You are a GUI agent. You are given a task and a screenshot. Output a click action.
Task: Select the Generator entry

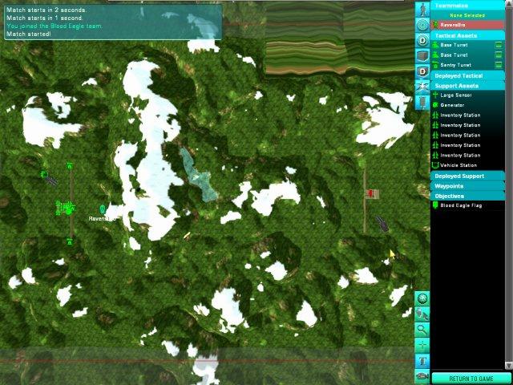tap(467, 105)
